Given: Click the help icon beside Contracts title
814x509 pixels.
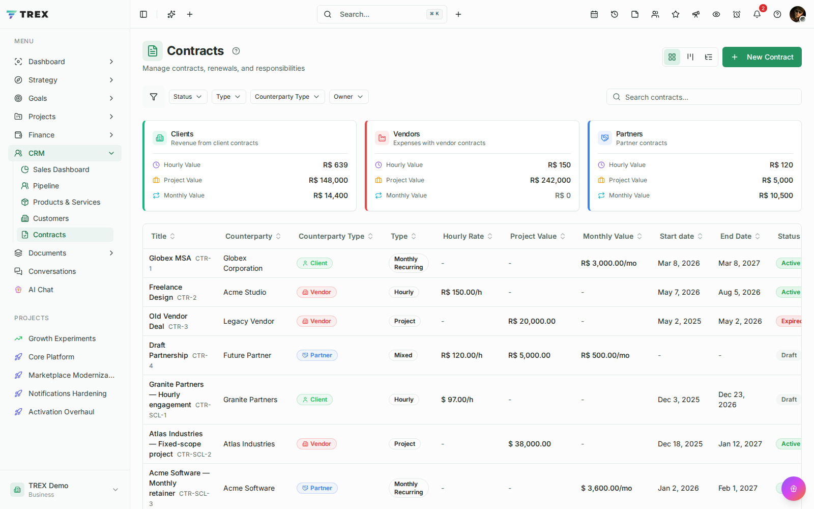Looking at the screenshot, I should (x=236, y=51).
